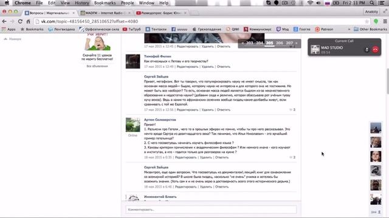Open the Apps bookmark shortcut

pyautogui.click(x=9, y=29)
